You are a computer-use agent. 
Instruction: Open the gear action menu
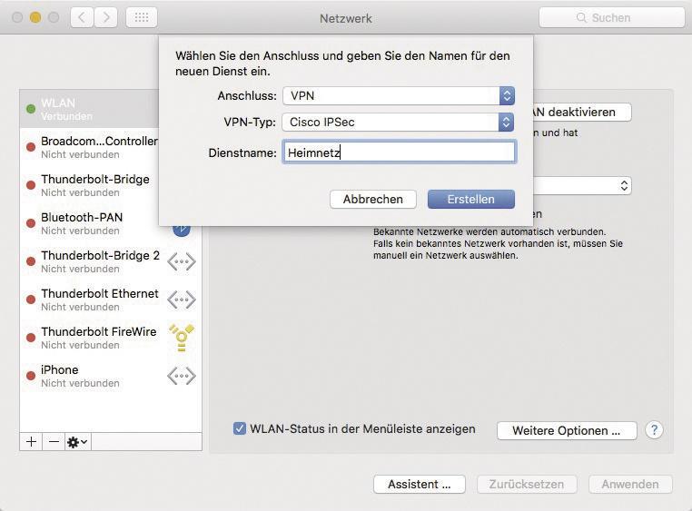tap(78, 441)
